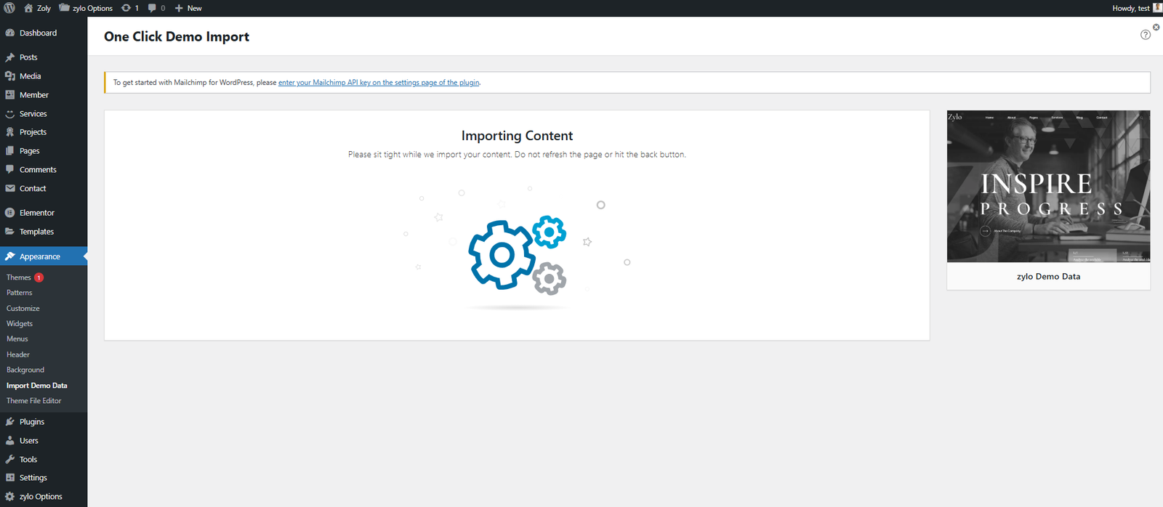Screen dimensions: 1163x507
Task: Open the New content dropdown
Action: [x=188, y=8]
